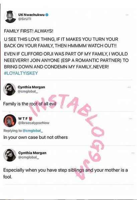Image resolution: width=137 pixels, height=200 pixels.
Task: Open Cynthia Morgan's avatar on first reply
Action: (x=9, y=89)
